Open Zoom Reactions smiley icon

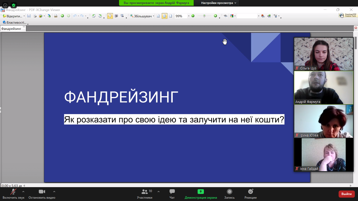click(251, 194)
